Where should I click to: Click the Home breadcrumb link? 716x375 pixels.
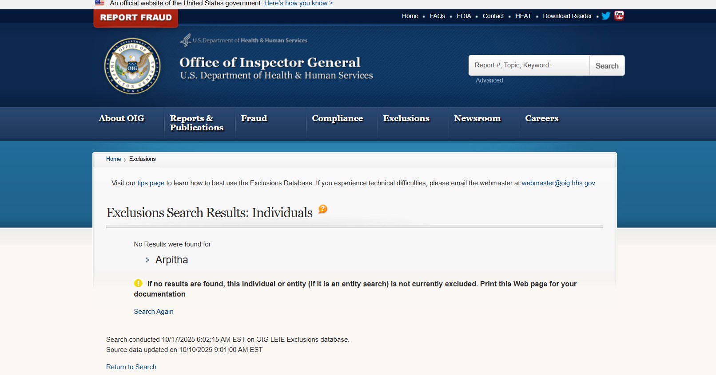113,159
